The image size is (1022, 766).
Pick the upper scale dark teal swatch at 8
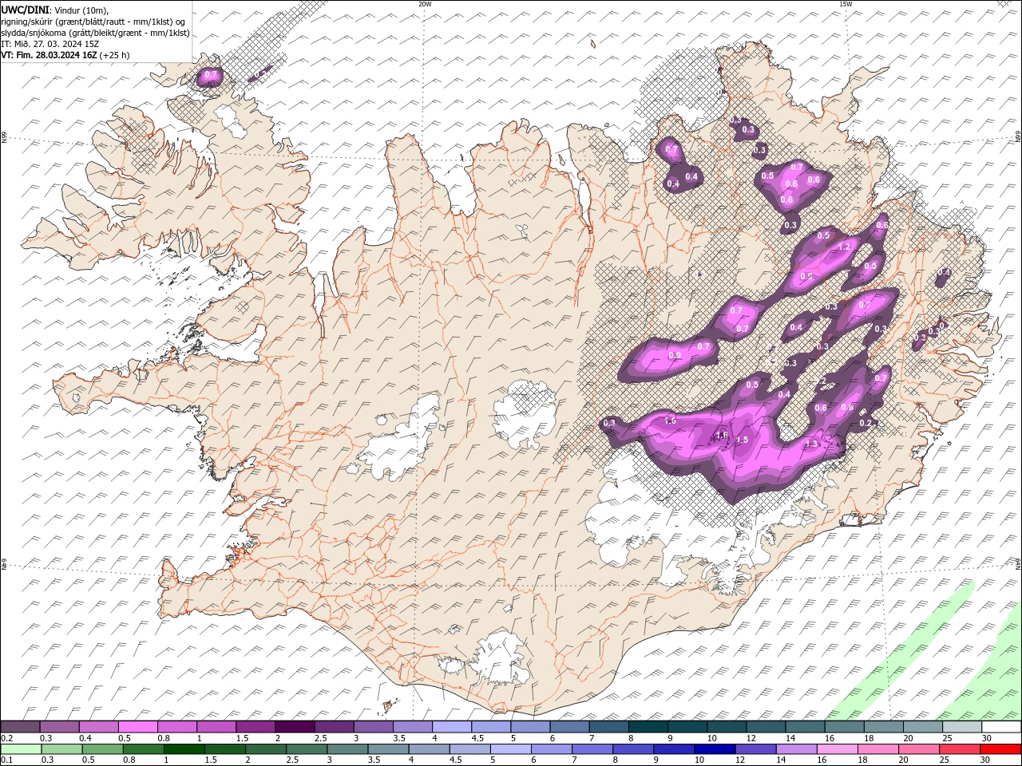point(648,727)
